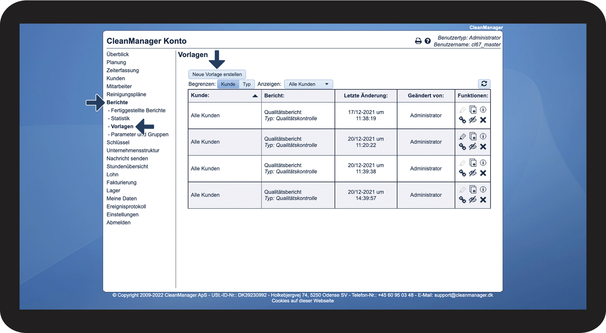Select the Kunde limit toggle
The width and height of the screenshot is (606, 333).
tap(228, 84)
